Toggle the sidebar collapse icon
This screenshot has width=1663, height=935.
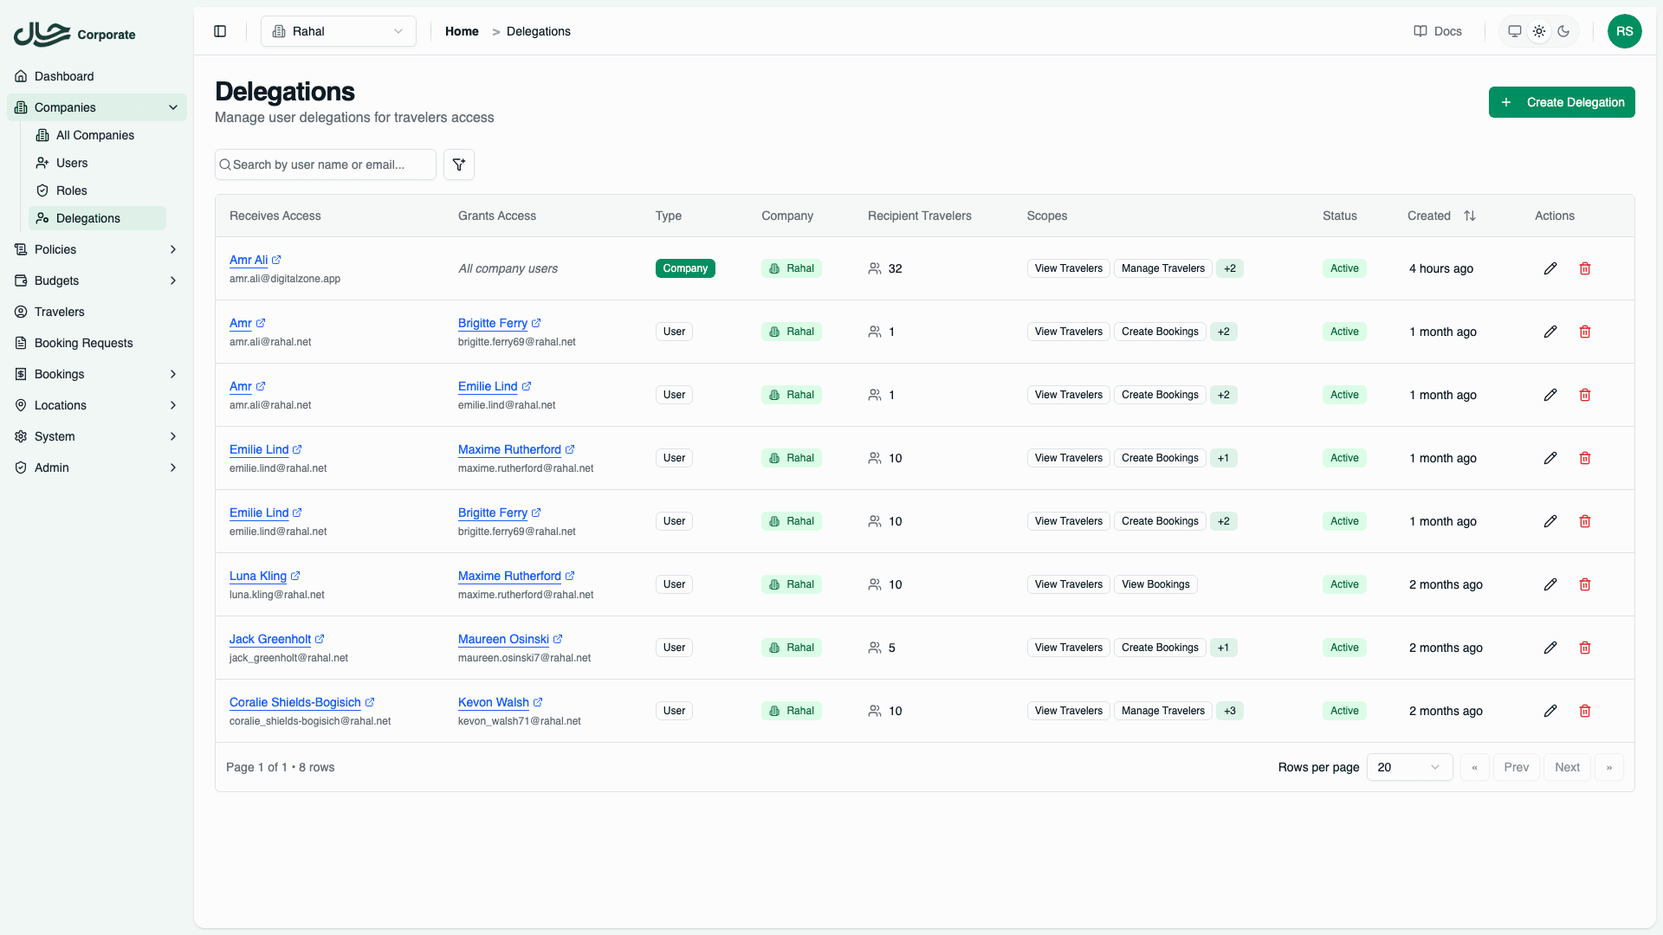(219, 31)
